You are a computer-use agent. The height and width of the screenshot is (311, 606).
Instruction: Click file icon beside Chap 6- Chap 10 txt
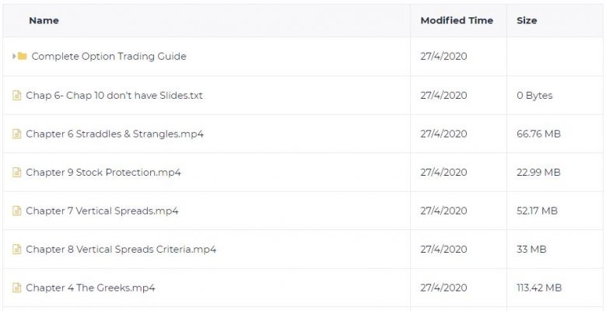pyautogui.click(x=16, y=95)
